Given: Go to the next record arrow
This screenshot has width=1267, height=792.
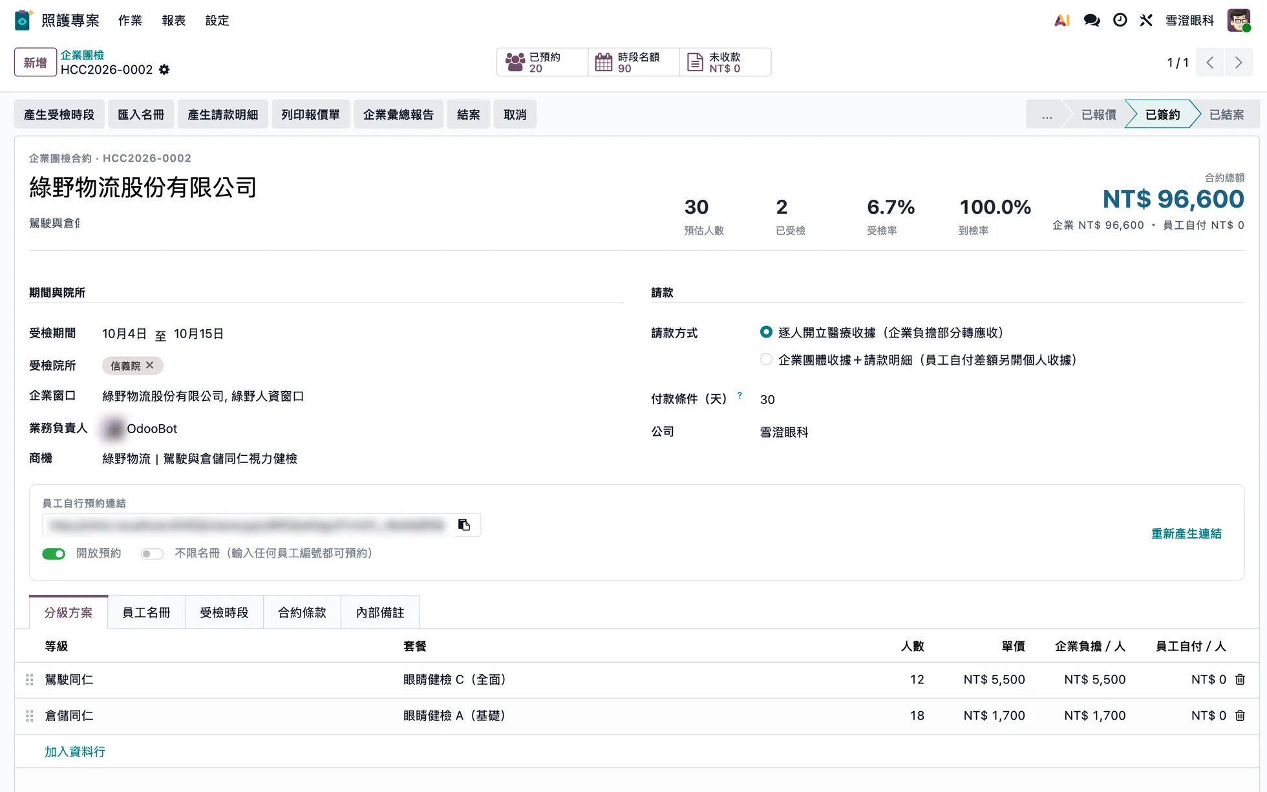Looking at the screenshot, I should click(1239, 63).
